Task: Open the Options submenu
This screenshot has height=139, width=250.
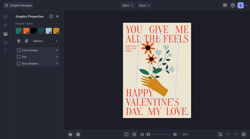Action: [45, 41]
